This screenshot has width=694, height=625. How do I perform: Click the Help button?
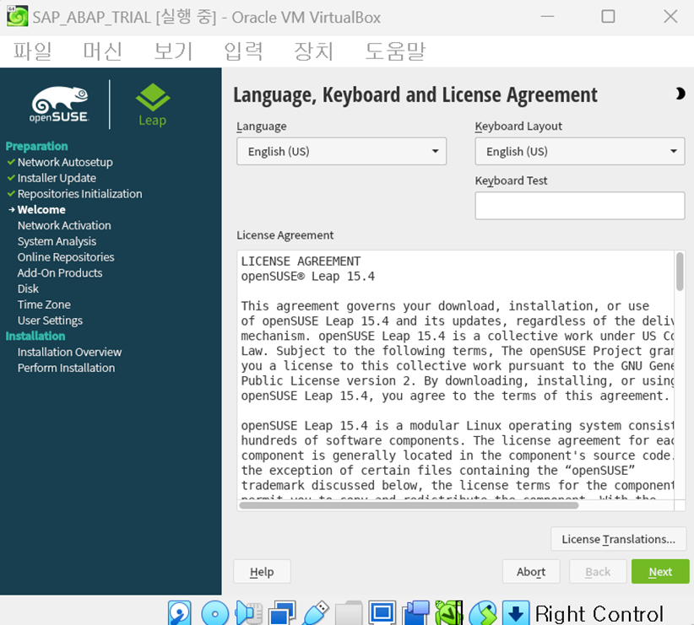[262, 572]
